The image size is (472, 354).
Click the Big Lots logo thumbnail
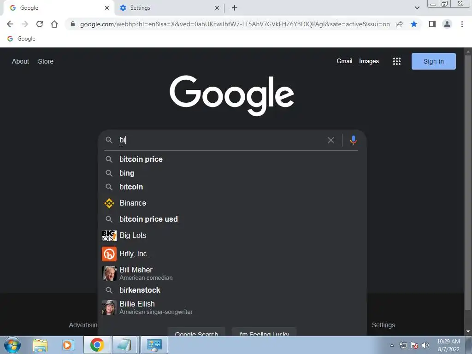point(109,236)
